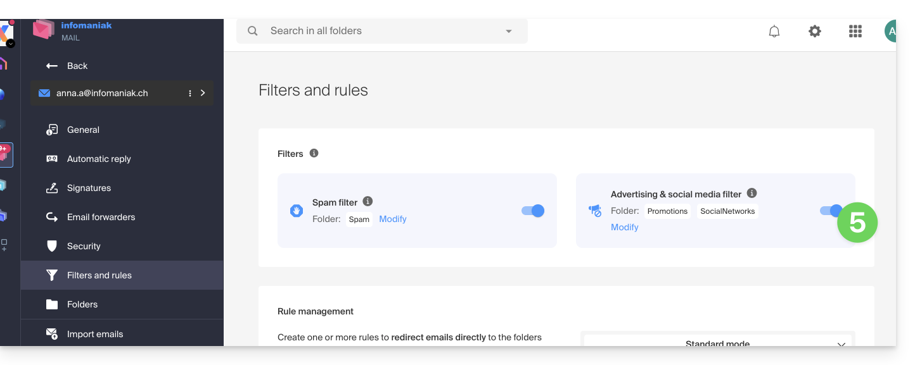Open the Standard mode dropdown
This screenshot has height=365, width=915.
coord(717,343)
